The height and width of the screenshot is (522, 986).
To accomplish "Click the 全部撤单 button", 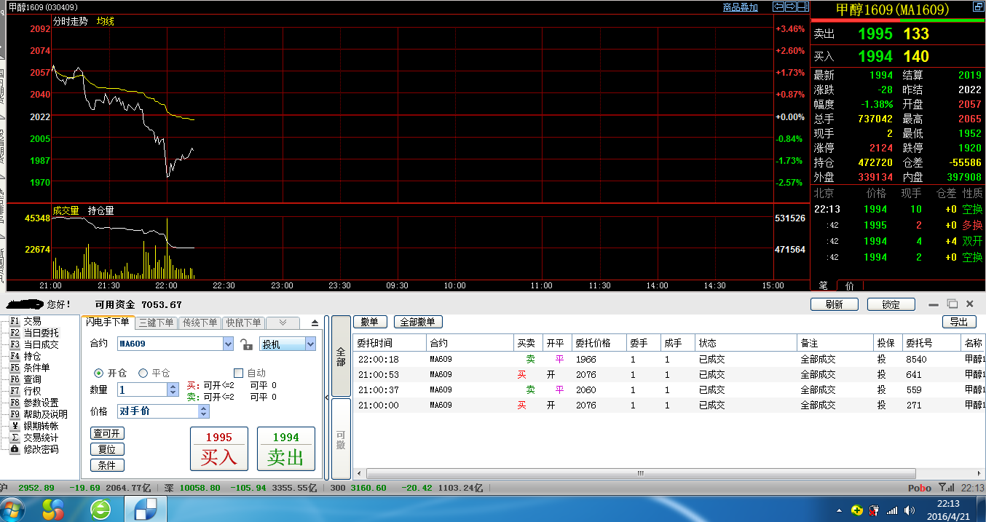I will 418,322.
